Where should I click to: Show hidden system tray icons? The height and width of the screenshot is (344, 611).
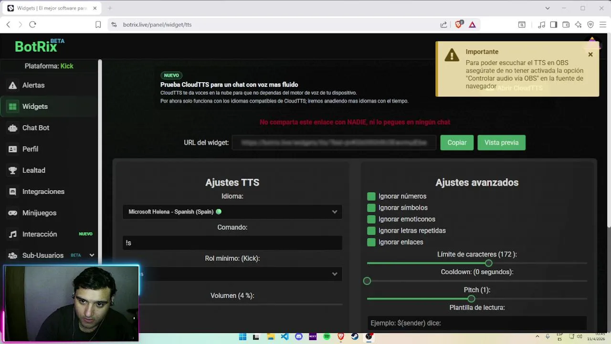tap(537, 337)
